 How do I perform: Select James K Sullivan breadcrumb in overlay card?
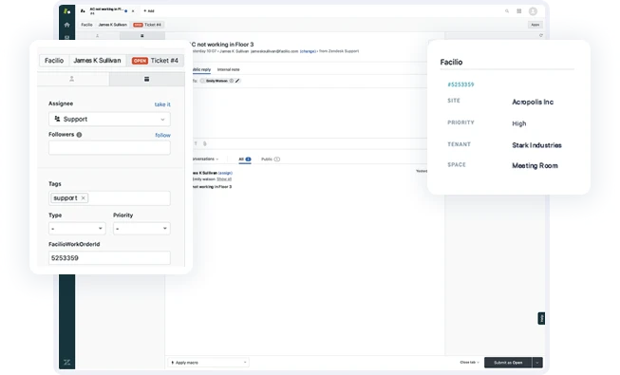(x=97, y=61)
